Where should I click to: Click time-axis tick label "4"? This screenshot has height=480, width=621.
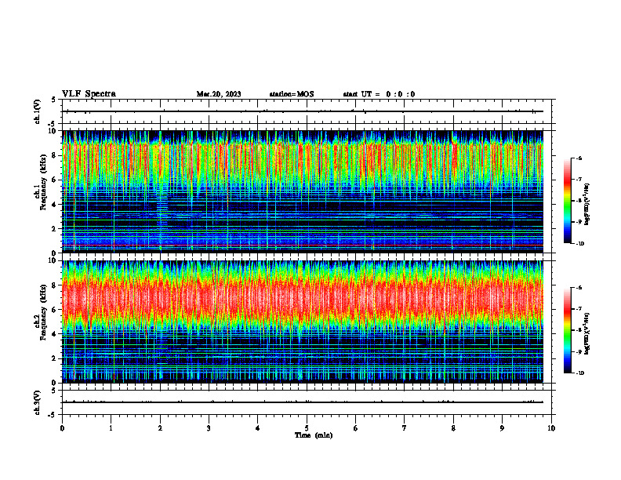click(258, 428)
